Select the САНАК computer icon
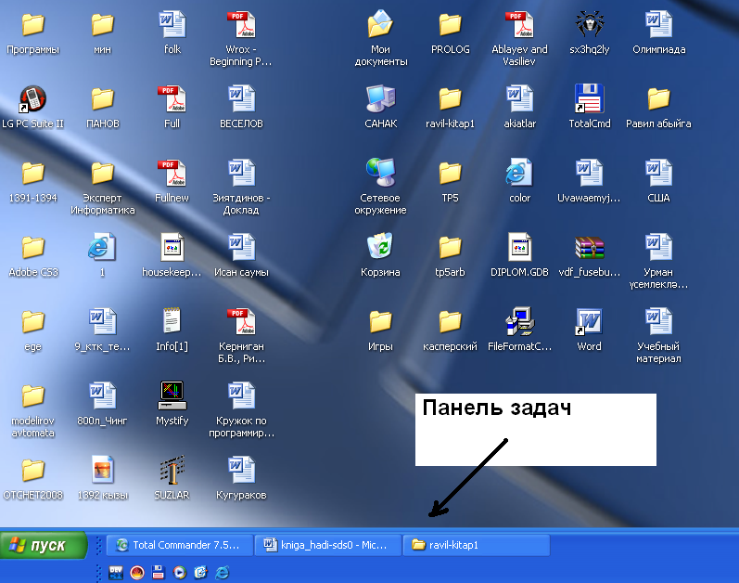739x583 pixels. pos(380,98)
